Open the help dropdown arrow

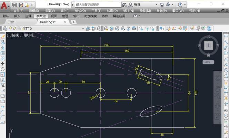(185, 5)
